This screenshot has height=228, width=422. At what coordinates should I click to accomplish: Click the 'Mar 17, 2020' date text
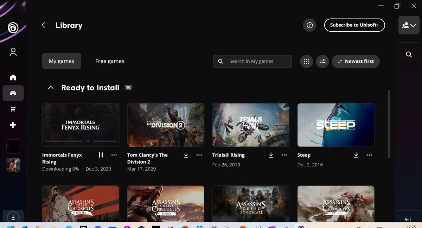click(142, 169)
